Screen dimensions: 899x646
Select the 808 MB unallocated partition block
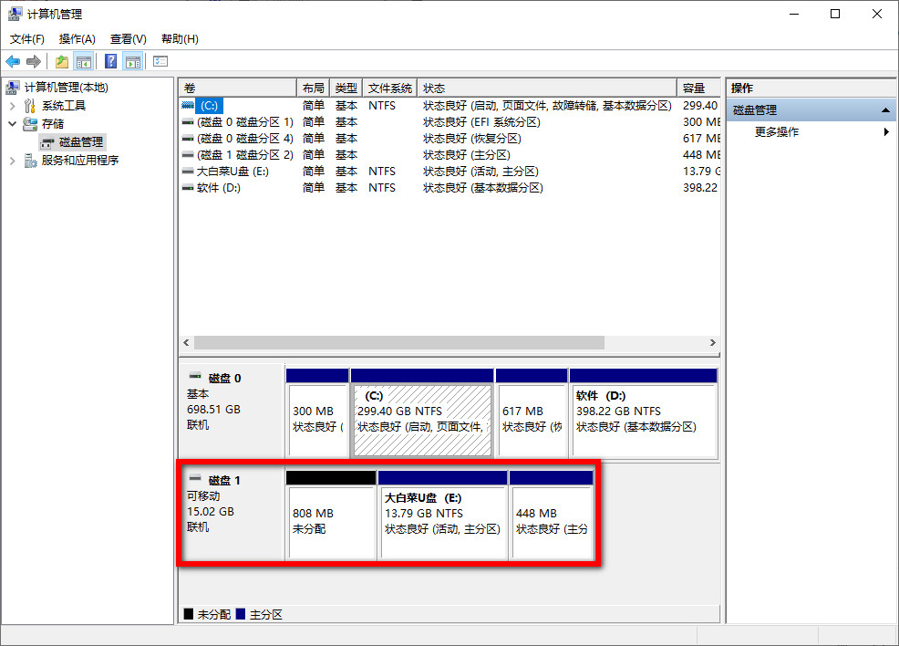(331, 521)
